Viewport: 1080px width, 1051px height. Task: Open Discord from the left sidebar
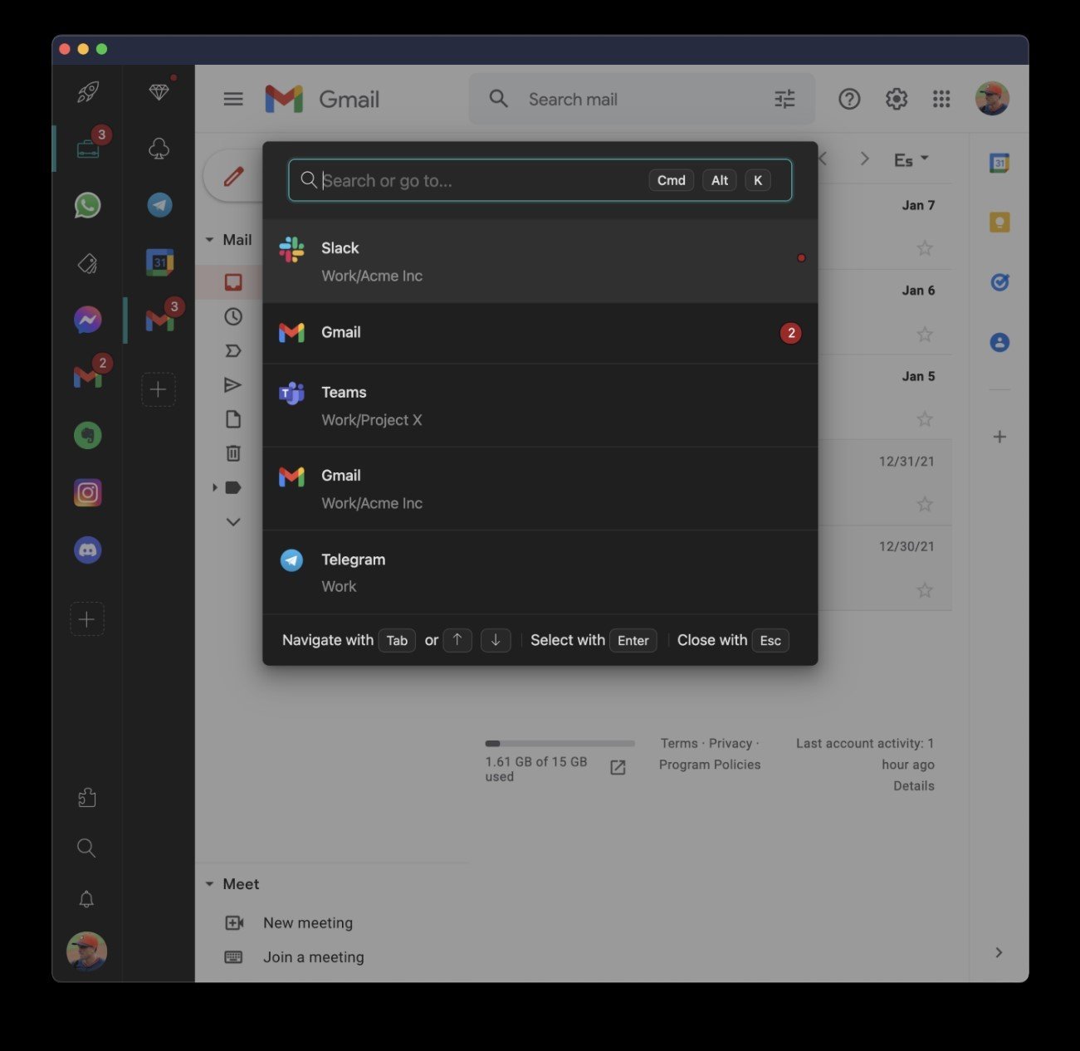(87, 550)
